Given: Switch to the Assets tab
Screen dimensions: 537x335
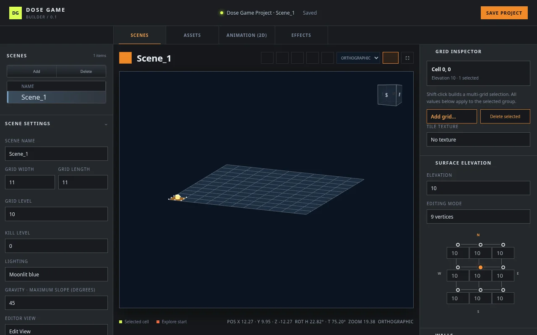Looking at the screenshot, I should tap(192, 35).
